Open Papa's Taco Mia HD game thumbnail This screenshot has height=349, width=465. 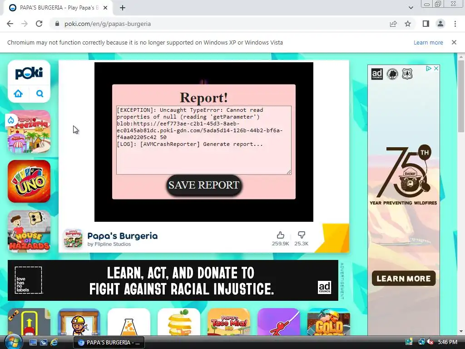pyautogui.click(x=229, y=322)
